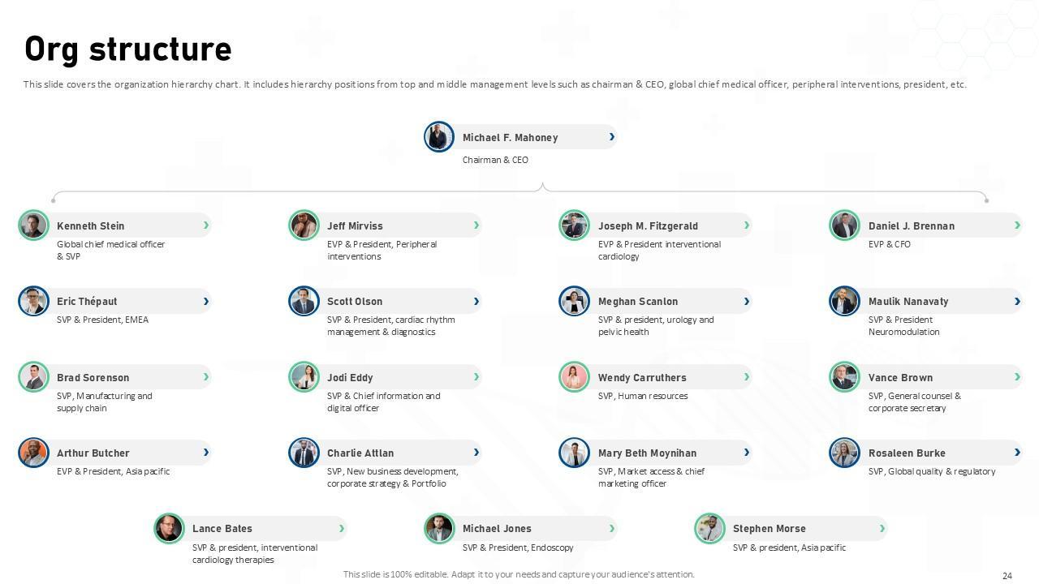Click the chevron next to Maulik Nanavaty
This screenshot has width=1039, height=584.
point(1017,301)
